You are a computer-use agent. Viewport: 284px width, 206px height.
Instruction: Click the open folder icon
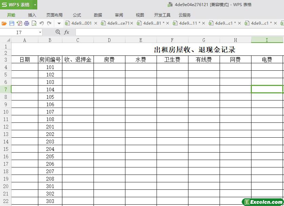coord(4,23)
